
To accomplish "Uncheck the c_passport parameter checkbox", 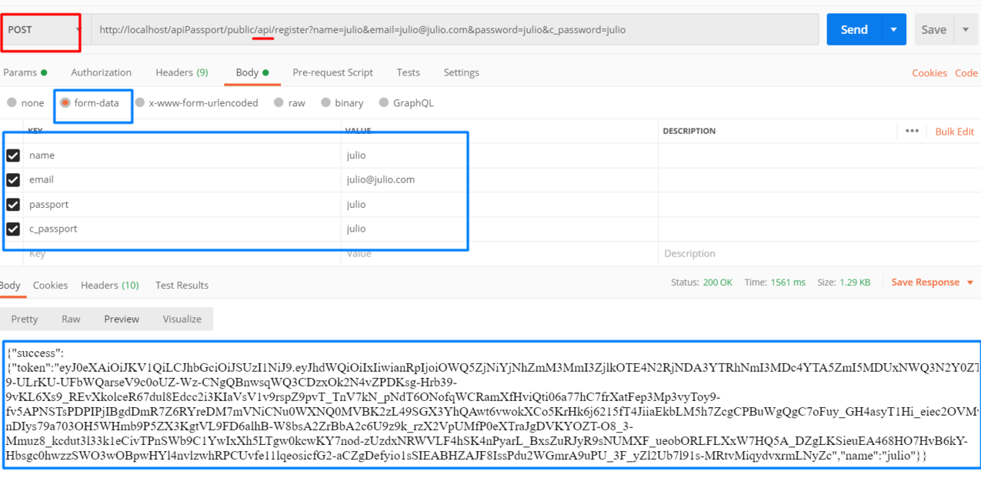I will click(x=13, y=229).
